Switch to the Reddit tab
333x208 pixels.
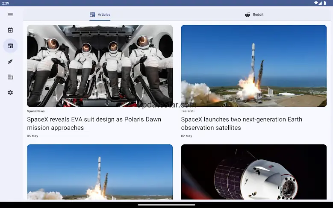coord(254,15)
